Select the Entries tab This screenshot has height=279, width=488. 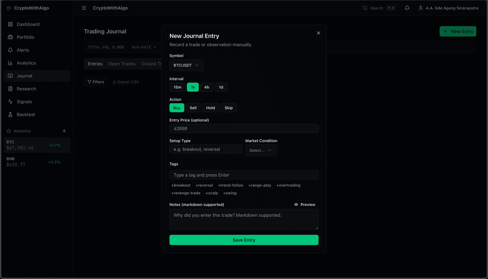click(x=95, y=63)
